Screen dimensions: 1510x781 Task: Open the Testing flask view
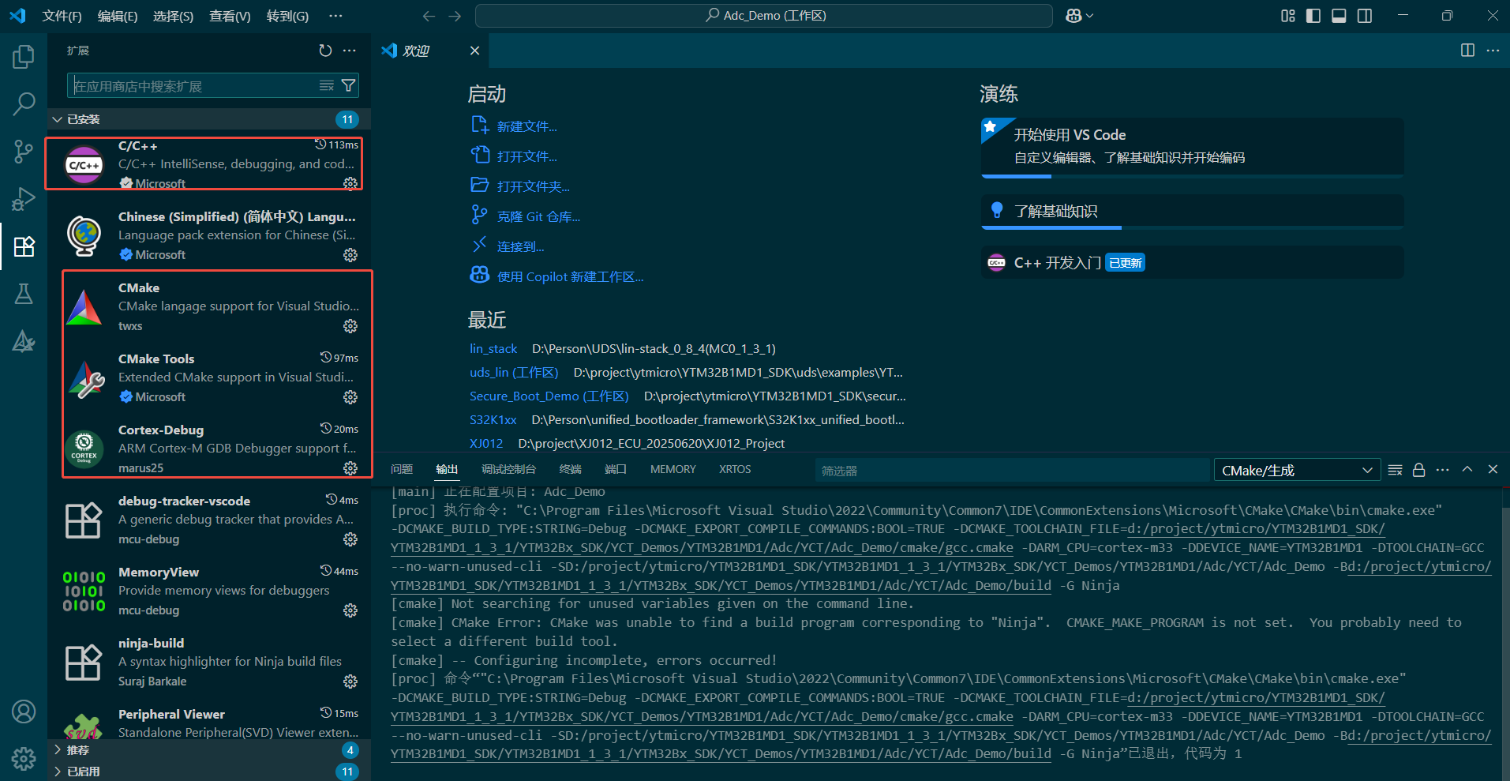click(x=24, y=294)
